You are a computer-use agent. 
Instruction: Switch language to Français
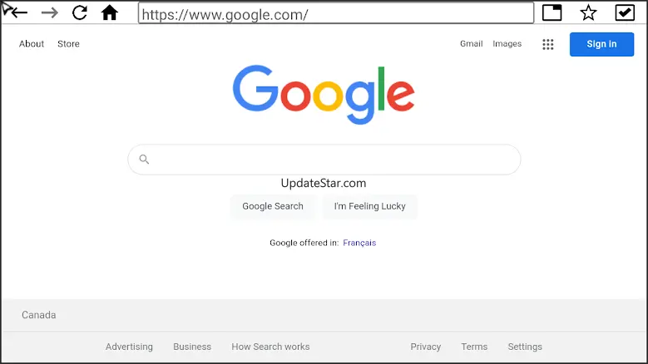(359, 243)
